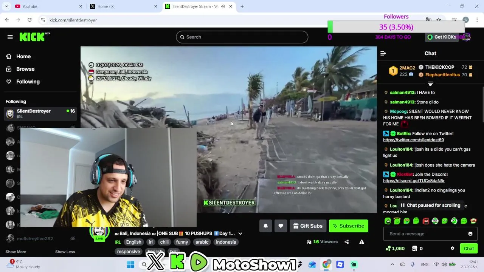This screenshot has height=272, width=484.
Task: Click Show More in sidebar
Action: tap(16, 252)
